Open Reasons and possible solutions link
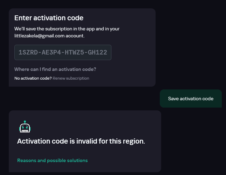 (53, 160)
